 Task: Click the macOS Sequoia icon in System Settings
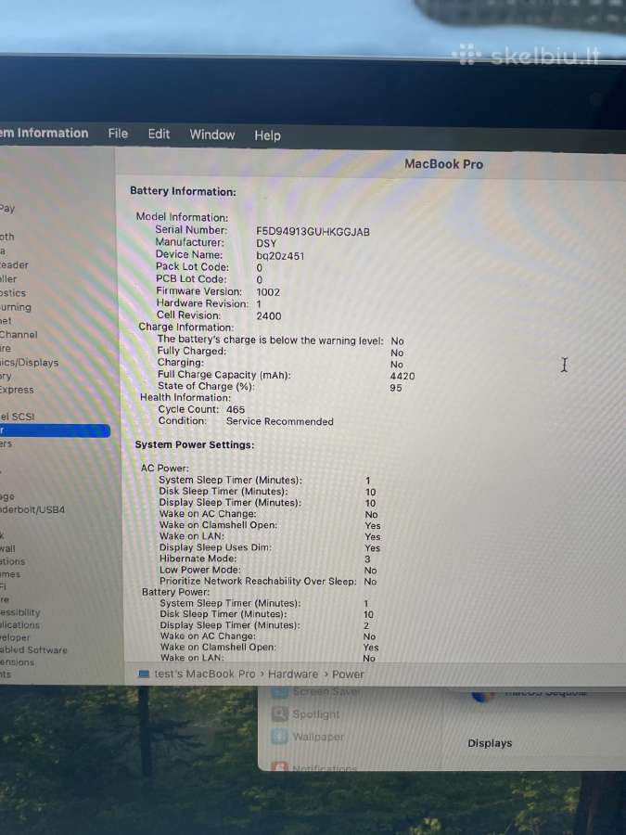pos(483,694)
